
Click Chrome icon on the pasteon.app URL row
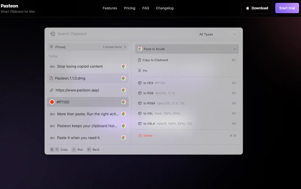pos(124,90)
